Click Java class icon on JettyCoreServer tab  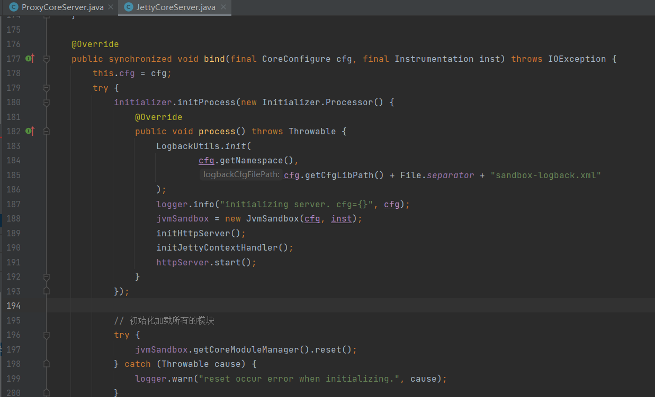point(128,7)
